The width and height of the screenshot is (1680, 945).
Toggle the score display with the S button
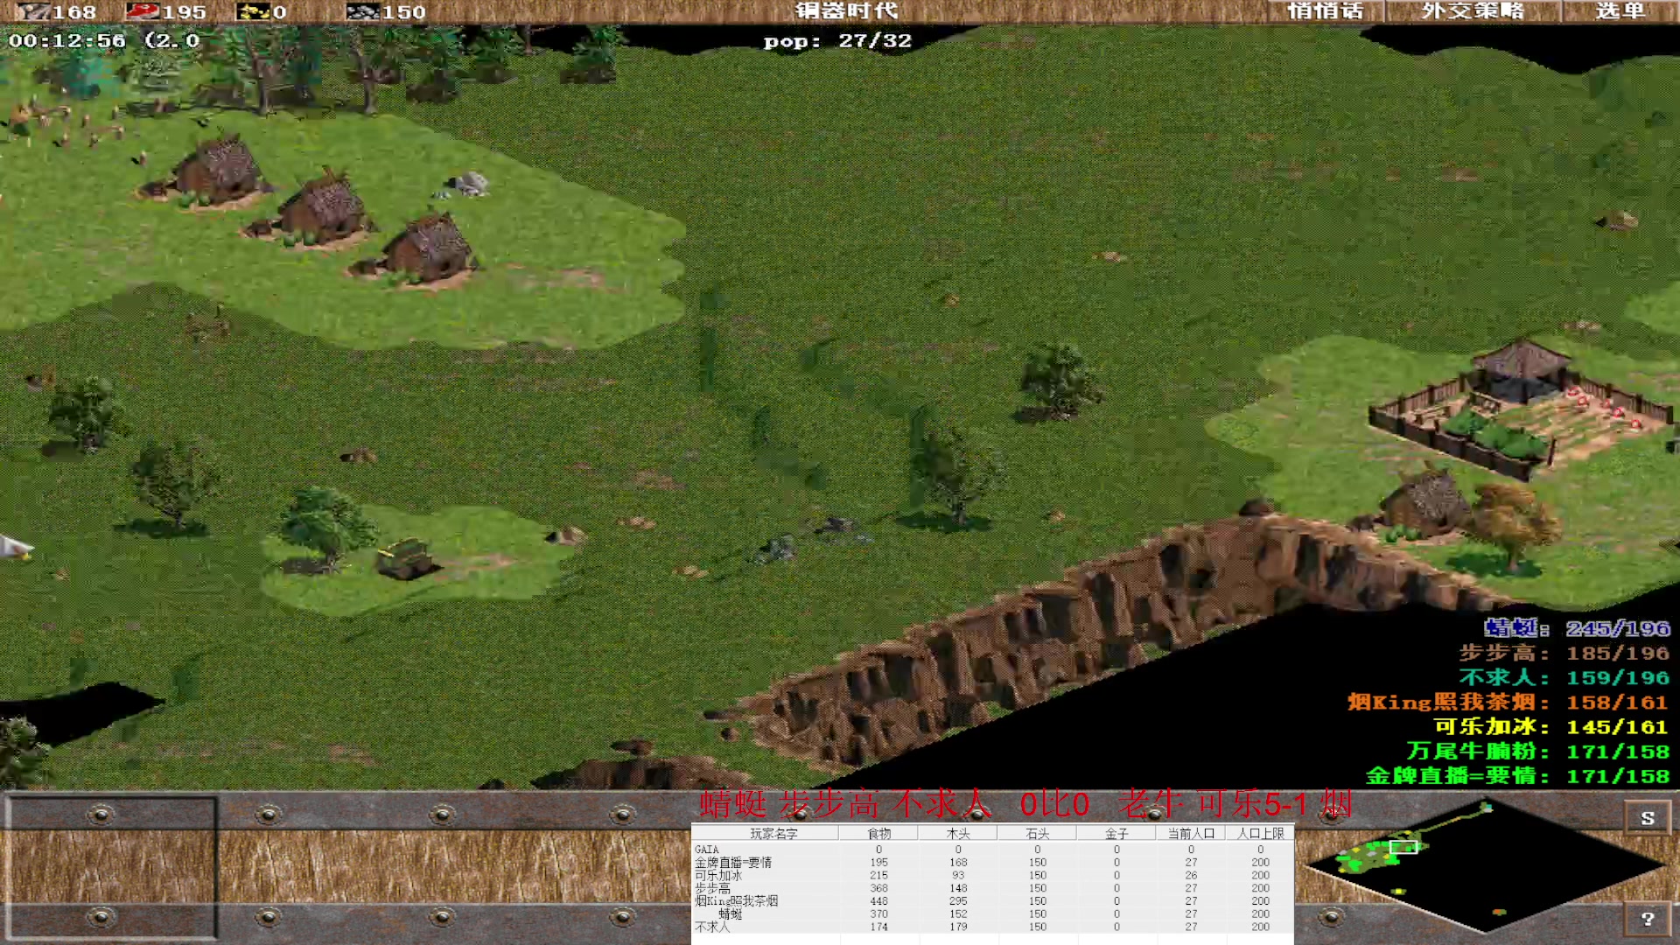pos(1648,817)
